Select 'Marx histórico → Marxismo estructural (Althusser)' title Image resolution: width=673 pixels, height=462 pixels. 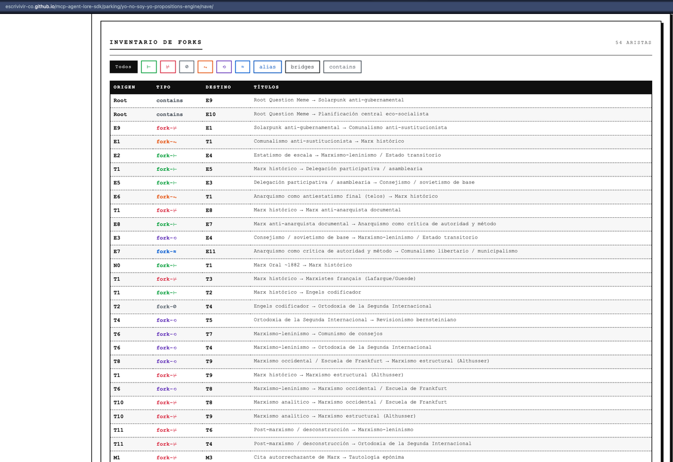coord(328,375)
